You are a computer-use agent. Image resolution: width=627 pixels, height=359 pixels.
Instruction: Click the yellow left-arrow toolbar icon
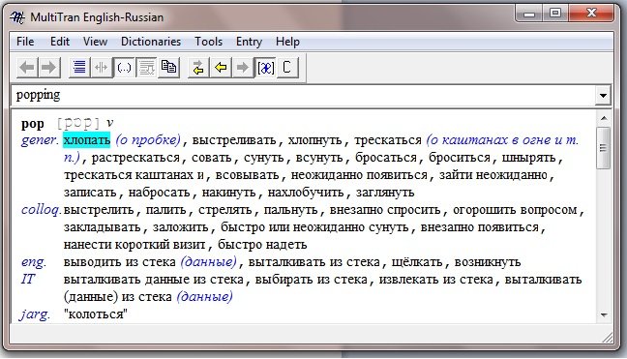tap(221, 67)
